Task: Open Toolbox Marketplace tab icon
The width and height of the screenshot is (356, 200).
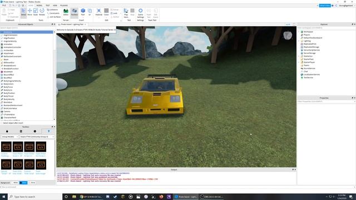Action: (x=7, y=131)
